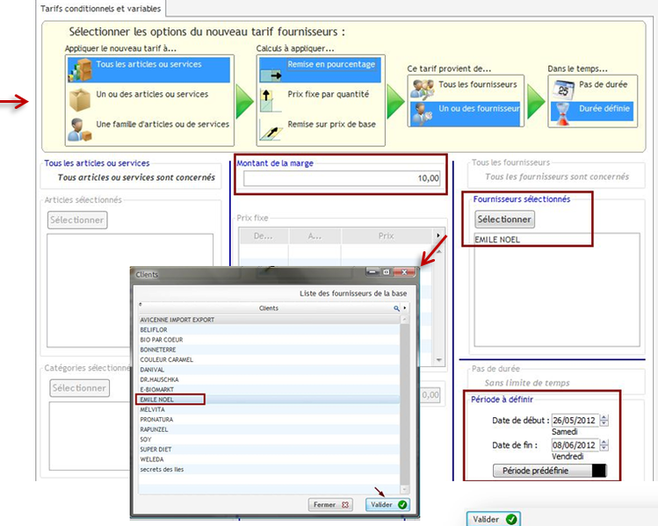The image size is (658, 526).
Task: Click the single supplier person icon
Action: click(423, 114)
